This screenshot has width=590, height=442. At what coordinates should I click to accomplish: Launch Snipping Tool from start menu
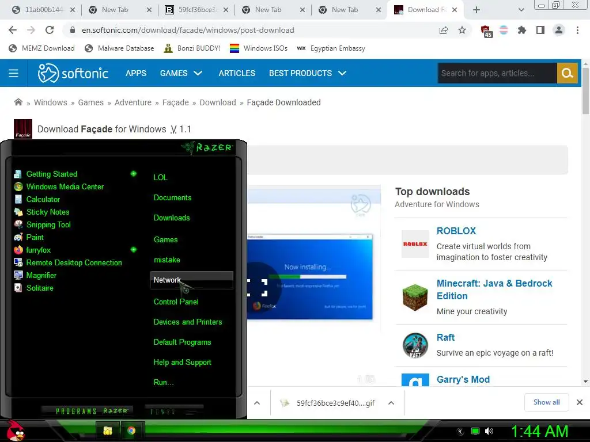coord(48,225)
